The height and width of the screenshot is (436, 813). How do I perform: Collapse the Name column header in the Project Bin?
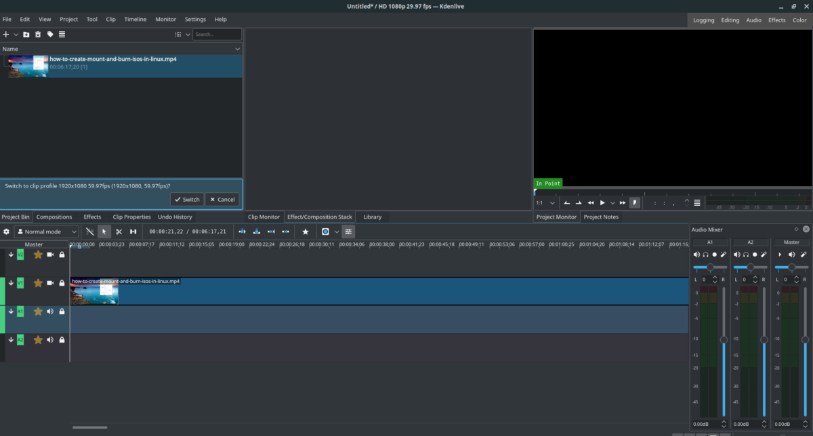point(237,49)
